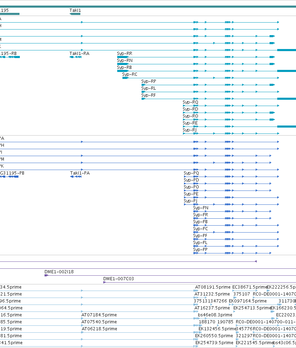Select the TakI1-PA protein exon arrows

coord(76,177)
